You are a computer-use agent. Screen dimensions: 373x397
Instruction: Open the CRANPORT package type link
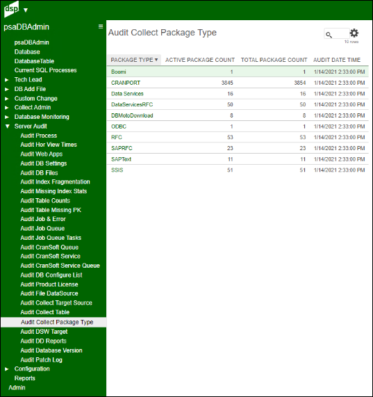click(x=126, y=83)
